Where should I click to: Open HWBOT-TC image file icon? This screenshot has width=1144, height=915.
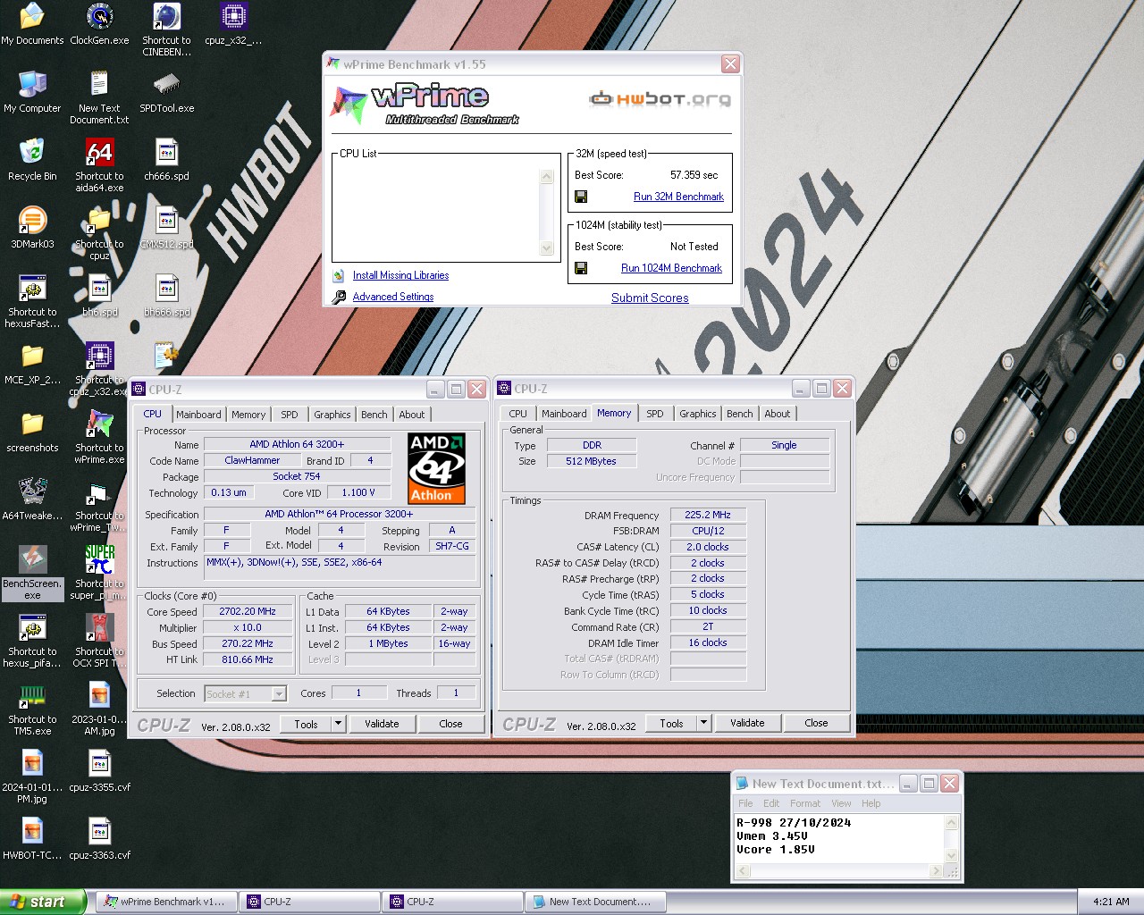pos(32,839)
